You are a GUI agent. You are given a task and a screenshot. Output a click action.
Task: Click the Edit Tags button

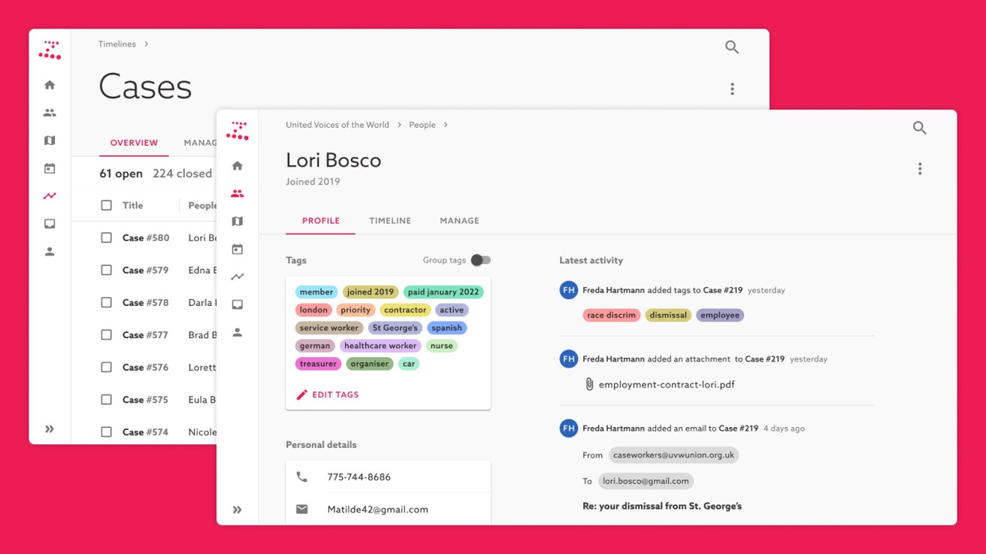pyautogui.click(x=328, y=395)
